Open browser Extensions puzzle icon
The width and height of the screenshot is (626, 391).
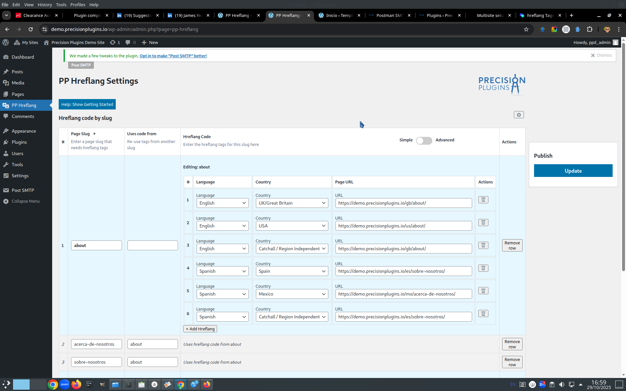pyautogui.click(x=589, y=29)
